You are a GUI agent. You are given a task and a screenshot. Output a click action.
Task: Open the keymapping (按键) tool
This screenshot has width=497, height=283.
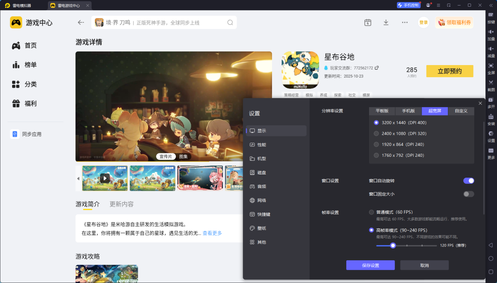click(491, 15)
